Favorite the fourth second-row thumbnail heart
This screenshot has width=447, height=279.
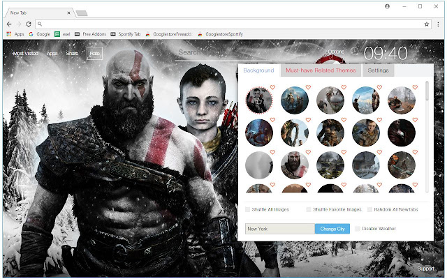[379, 120]
